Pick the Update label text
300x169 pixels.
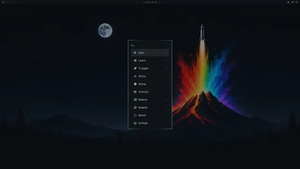pyautogui.click(x=143, y=108)
